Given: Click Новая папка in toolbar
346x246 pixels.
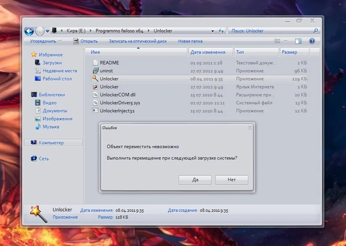Looking at the screenshot, I should (190, 41).
